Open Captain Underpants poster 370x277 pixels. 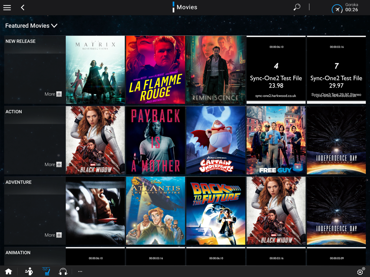click(x=216, y=140)
